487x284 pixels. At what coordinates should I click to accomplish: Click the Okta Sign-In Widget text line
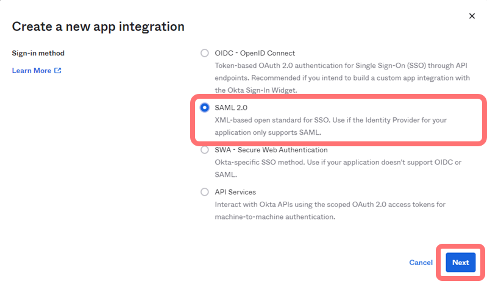(x=254, y=90)
